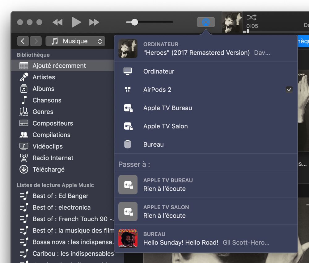This screenshot has height=263, width=309.
Task: Click the Téléchargé download arrow icon
Action: click(24, 169)
